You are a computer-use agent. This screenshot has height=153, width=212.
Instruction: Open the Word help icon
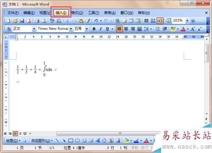pyautogui.click(x=193, y=21)
